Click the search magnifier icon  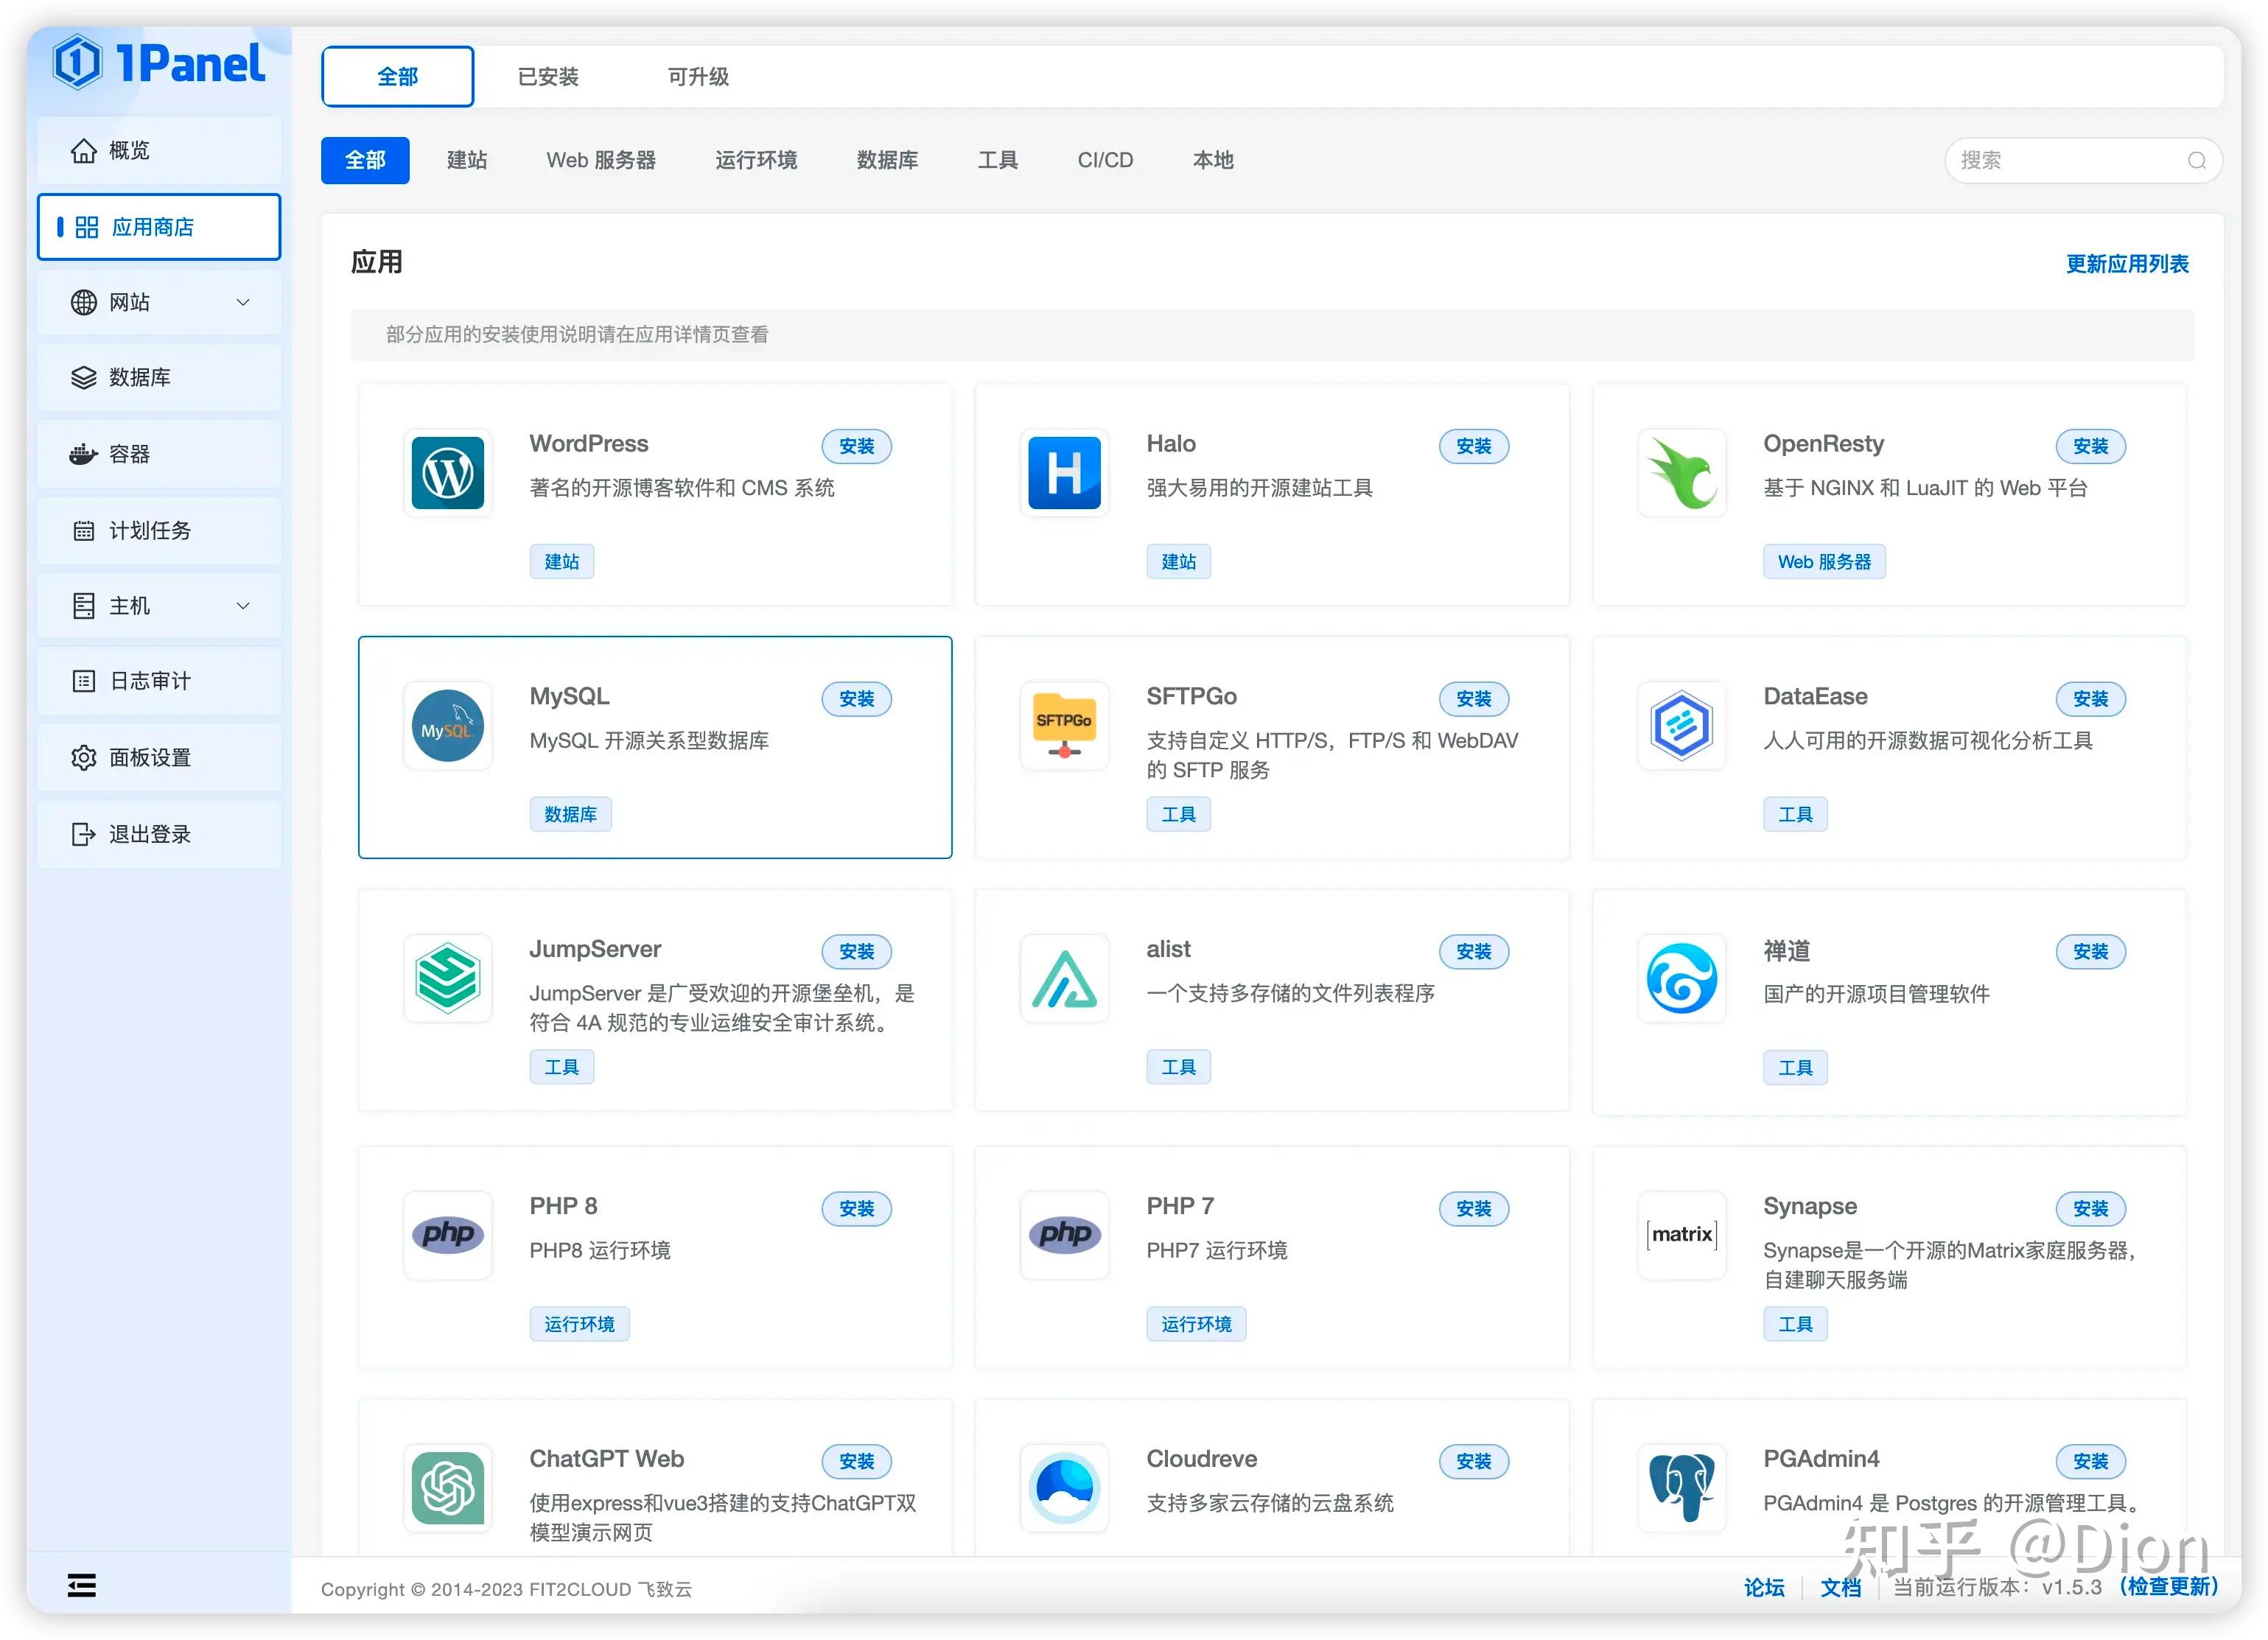click(2197, 160)
